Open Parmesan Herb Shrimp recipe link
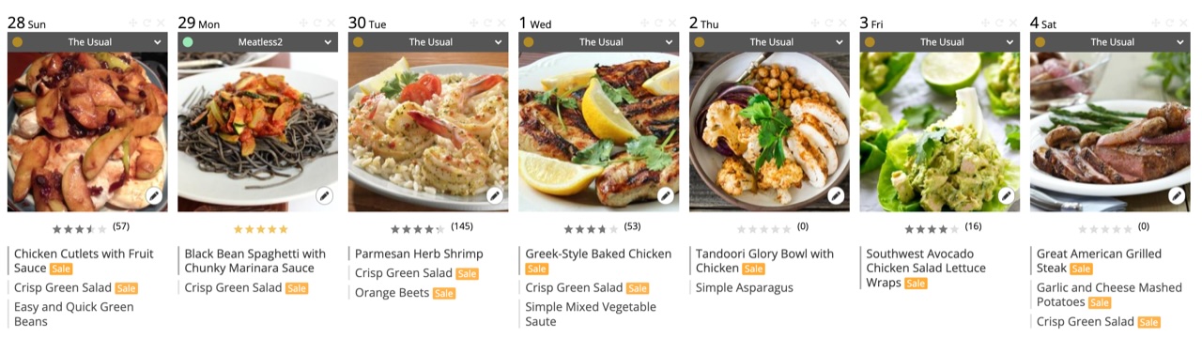Image resolution: width=1202 pixels, height=338 pixels. (419, 253)
